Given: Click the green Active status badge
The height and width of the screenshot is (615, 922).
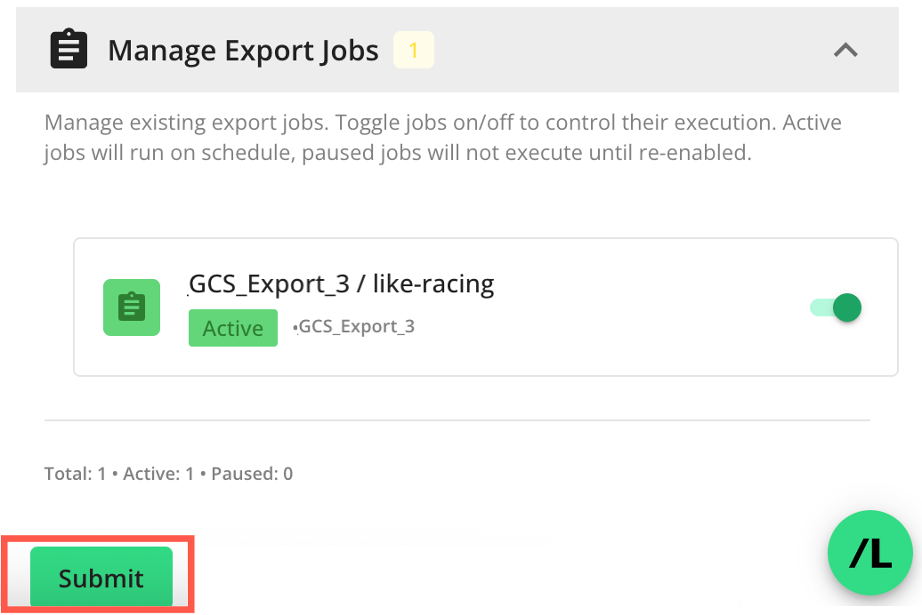Looking at the screenshot, I should click(x=233, y=328).
